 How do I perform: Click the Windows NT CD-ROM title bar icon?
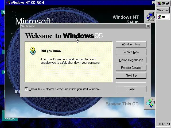click(8, 3)
